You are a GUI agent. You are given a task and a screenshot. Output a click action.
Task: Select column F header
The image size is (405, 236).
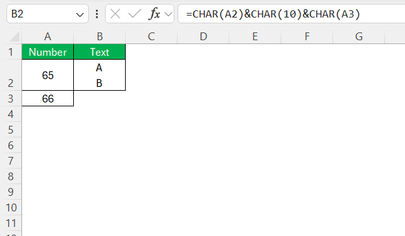coord(307,36)
